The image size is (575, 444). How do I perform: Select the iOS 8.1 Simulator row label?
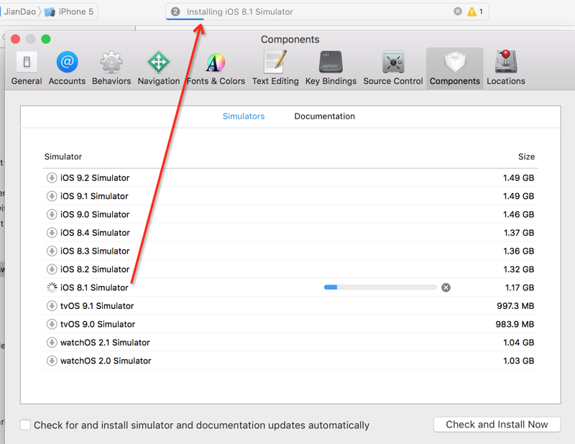click(x=94, y=287)
